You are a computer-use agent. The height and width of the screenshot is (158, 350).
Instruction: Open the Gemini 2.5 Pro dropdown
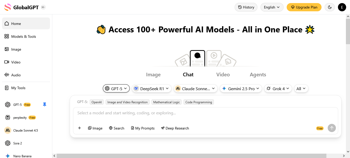[241, 89]
